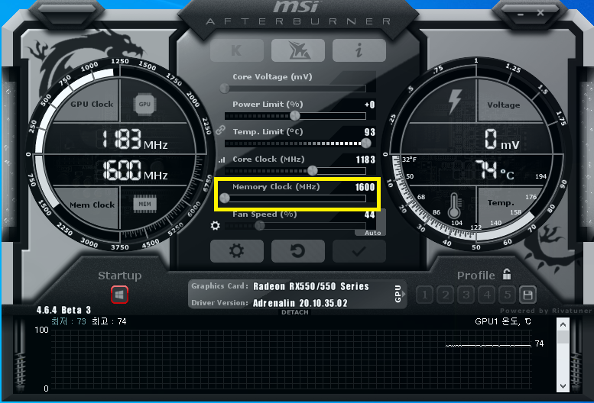Open curve editor icon beside Core Clock

coord(222,160)
